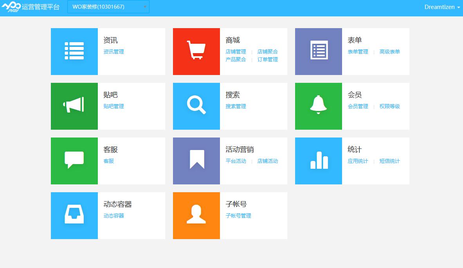The height and width of the screenshot is (268, 463).
Task: Click the 动态容器 container icon
Action: pyautogui.click(x=74, y=215)
